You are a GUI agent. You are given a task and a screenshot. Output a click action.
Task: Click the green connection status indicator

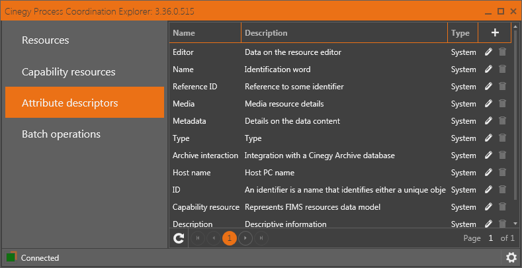[x=11, y=257]
